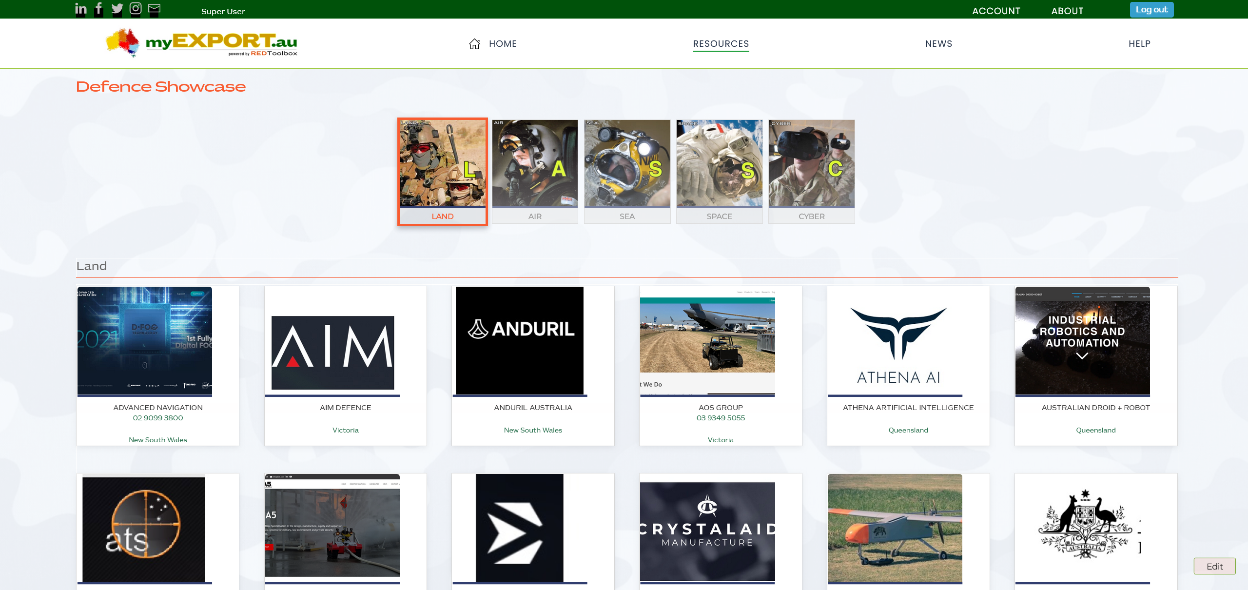Open the Anduril logo image
The image size is (1248, 590).
[520, 341]
